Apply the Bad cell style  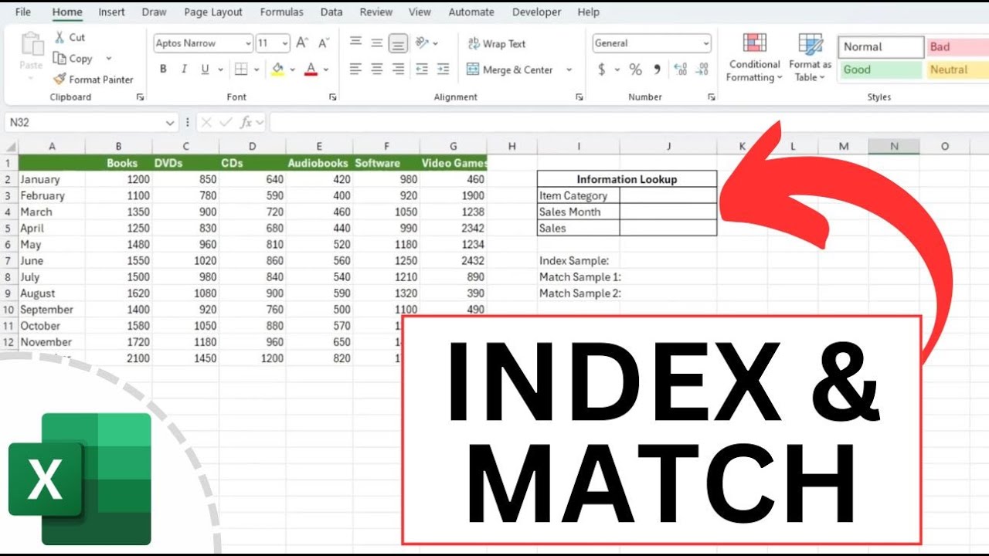tap(957, 47)
